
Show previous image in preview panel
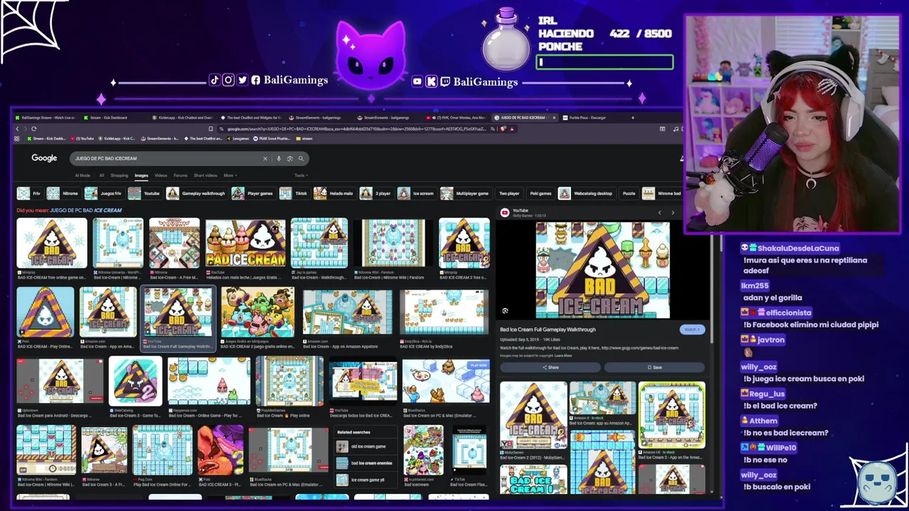659,212
